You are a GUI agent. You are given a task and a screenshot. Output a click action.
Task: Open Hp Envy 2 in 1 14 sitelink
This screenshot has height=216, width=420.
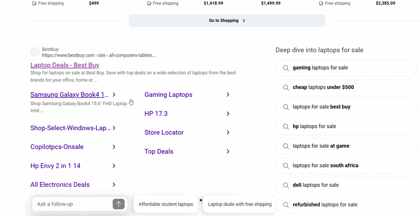pyautogui.click(x=55, y=166)
